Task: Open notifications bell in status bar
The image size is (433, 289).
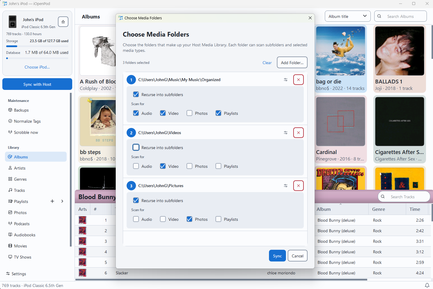Action: pos(427,285)
